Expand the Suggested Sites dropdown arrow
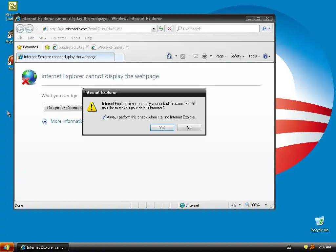 pos(87,47)
